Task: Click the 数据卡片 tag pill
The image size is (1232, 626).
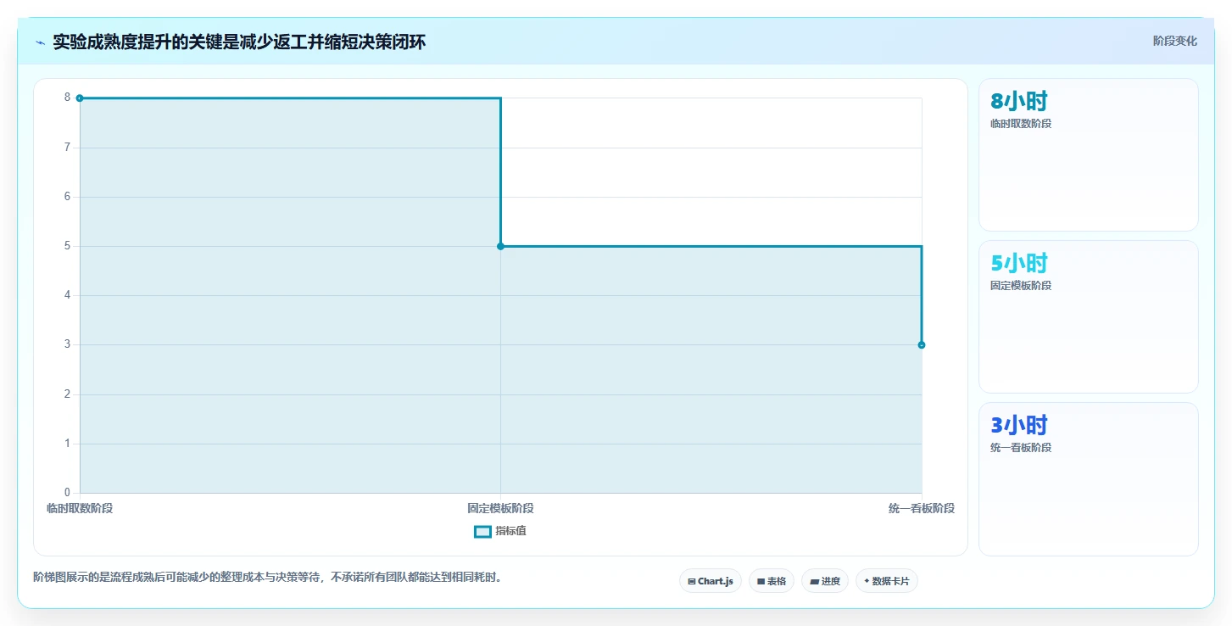Action: pyautogui.click(x=887, y=581)
